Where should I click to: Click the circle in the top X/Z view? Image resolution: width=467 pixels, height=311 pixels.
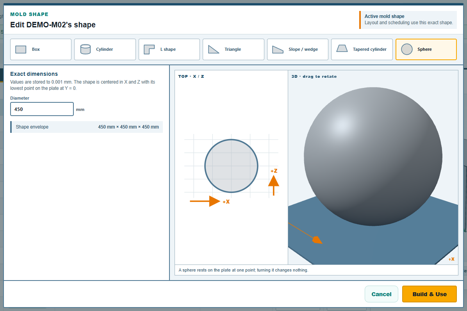pos(231,166)
